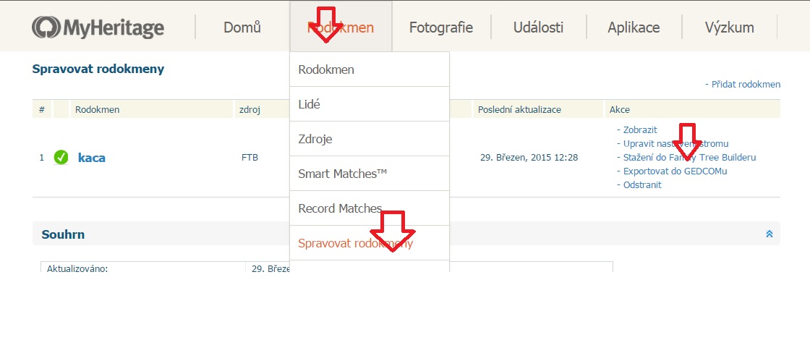Click the green checkmark icon next to kaca
Screen dimensions: 810x361
[61, 157]
